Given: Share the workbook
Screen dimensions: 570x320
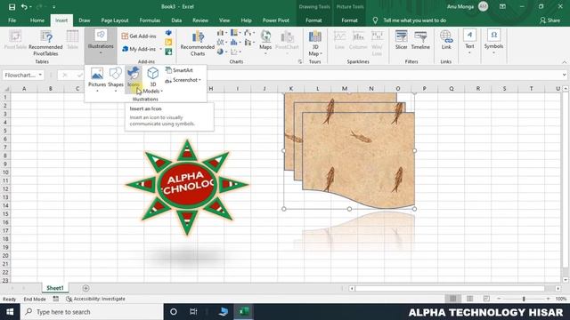Looking at the screenshot, I should (550, 20).
